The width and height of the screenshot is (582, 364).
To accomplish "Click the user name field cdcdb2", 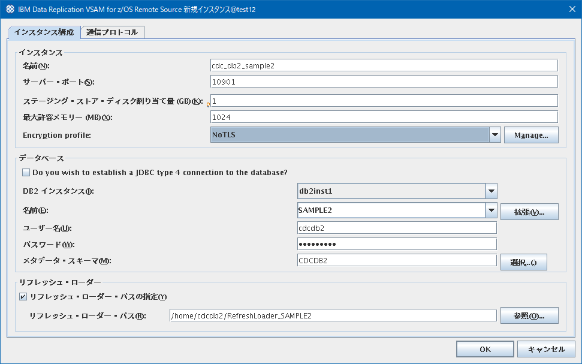I will [x=397, y=228].
